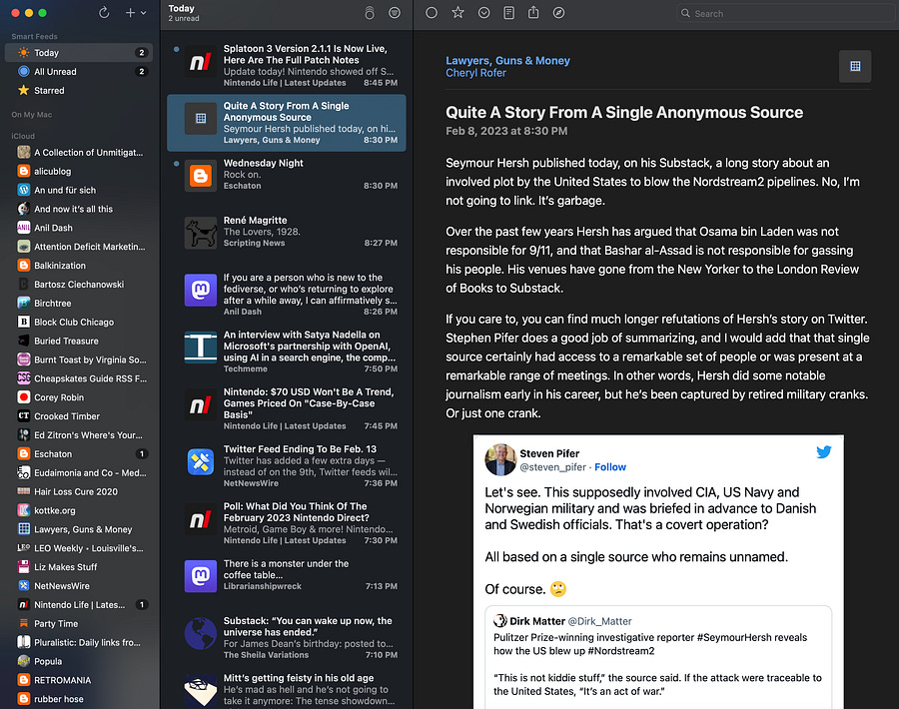Open February 2023 Nintendo Direct poll
This screenshot has height=709, width=899.
pyautogui.click(x=286, y=524)
